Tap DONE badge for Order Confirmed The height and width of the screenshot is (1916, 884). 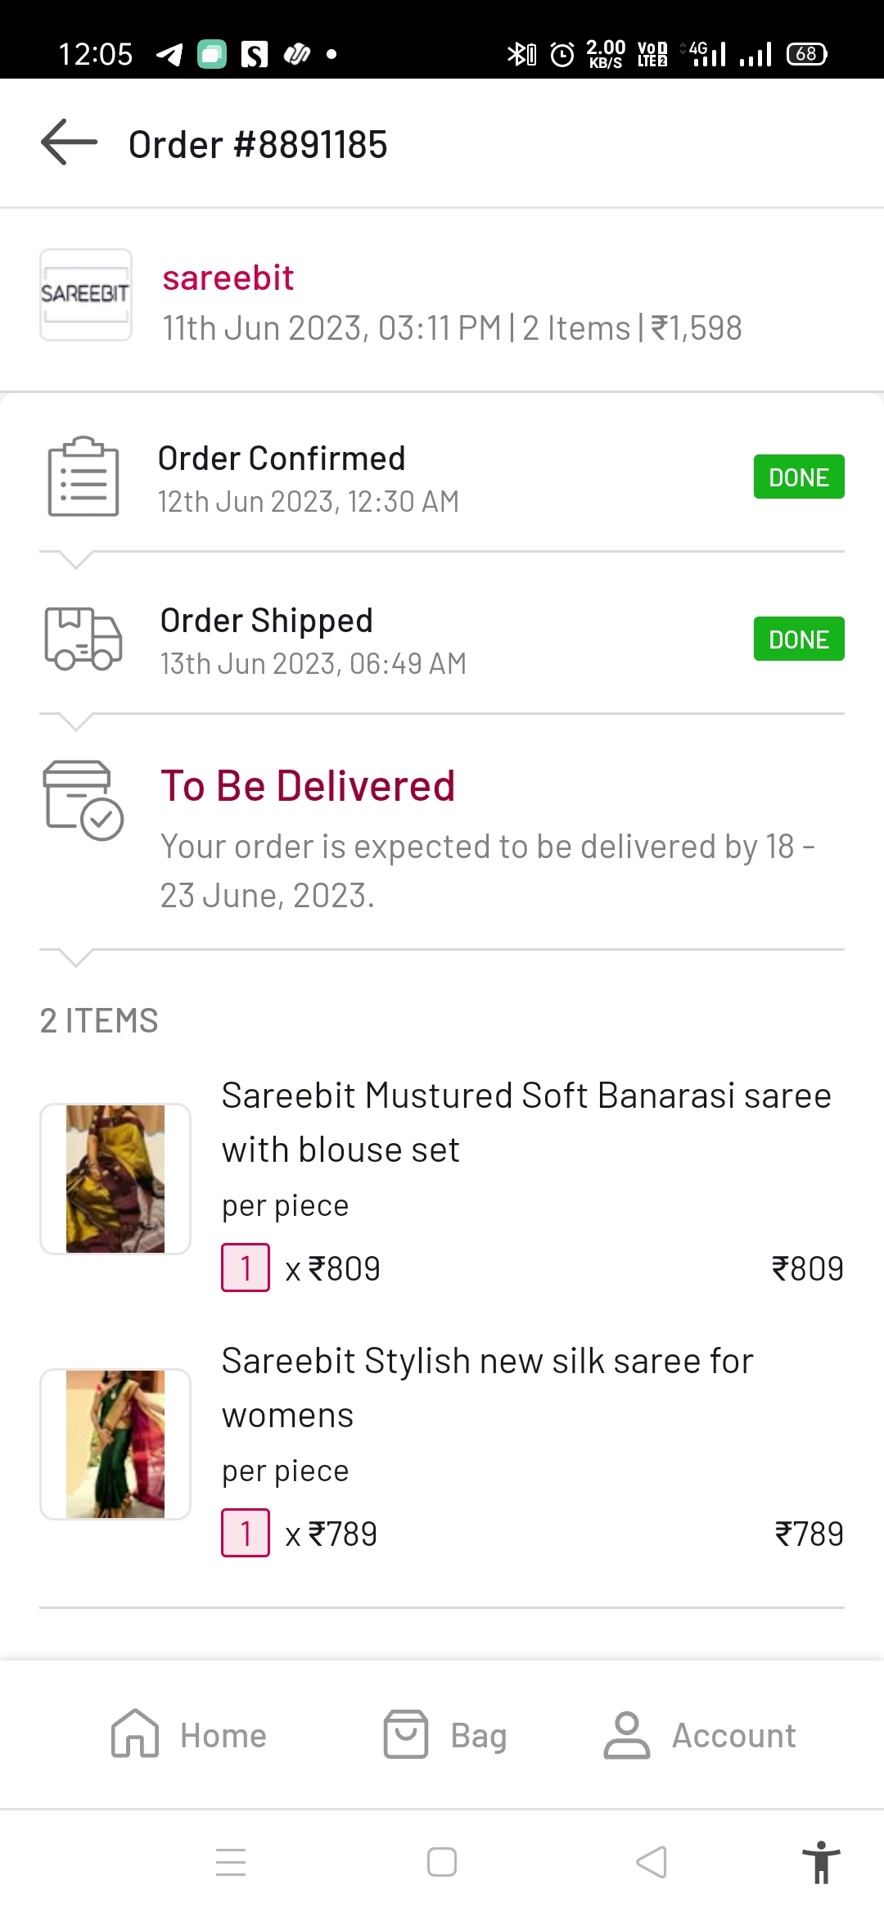pyautogui.click(x=798, y=477)
